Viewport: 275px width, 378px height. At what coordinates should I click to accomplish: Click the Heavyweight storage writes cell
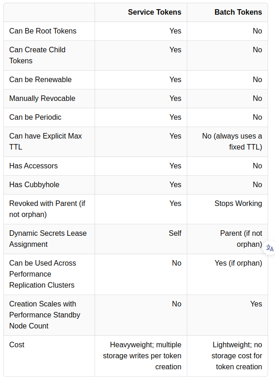tap(142, 356)
